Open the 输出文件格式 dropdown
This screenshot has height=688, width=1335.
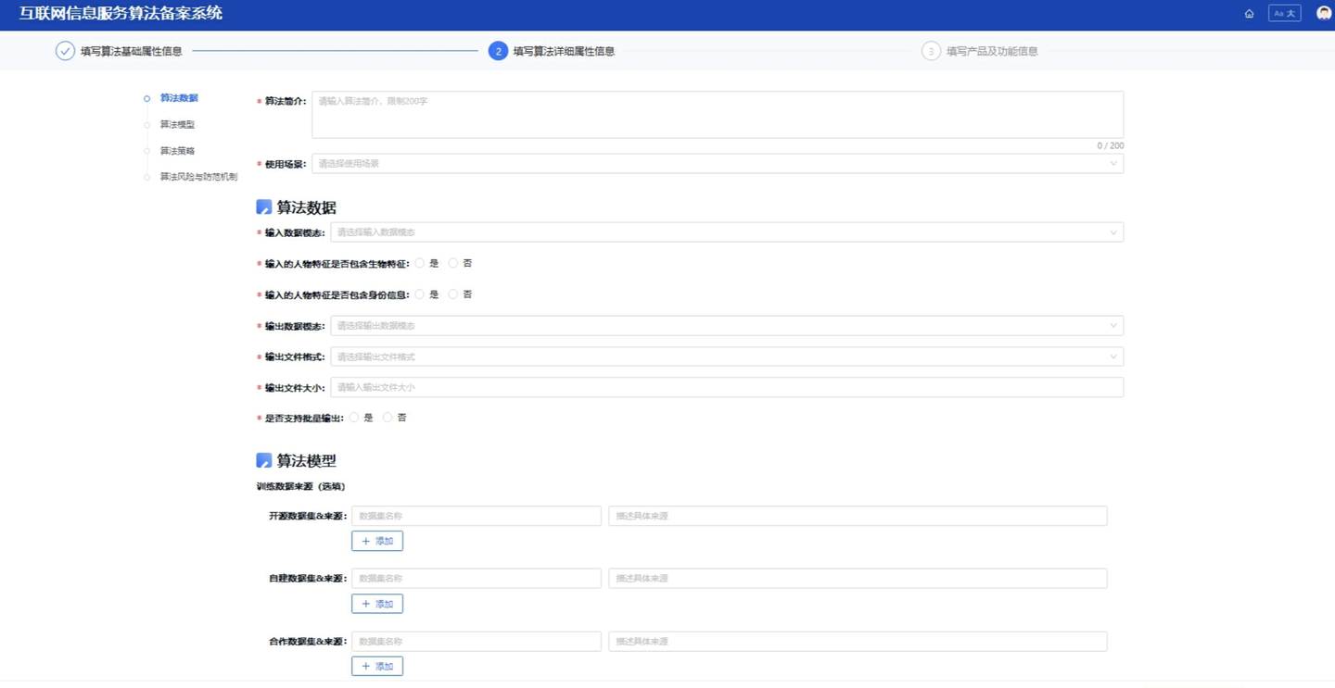[726, 357]
